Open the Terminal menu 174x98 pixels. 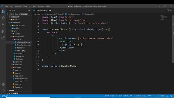click(41, 6)
